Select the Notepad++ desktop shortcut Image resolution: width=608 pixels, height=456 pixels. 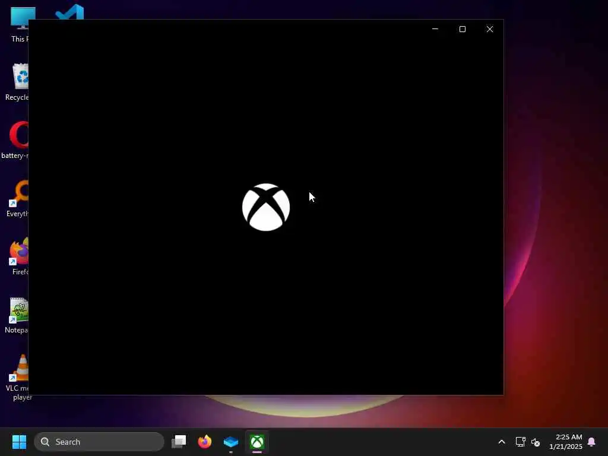(17, 316)
